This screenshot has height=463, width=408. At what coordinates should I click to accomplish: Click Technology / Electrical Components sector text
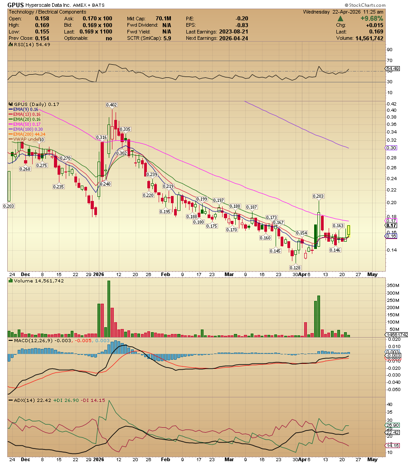pyautogui.click(x=47, y=12)
